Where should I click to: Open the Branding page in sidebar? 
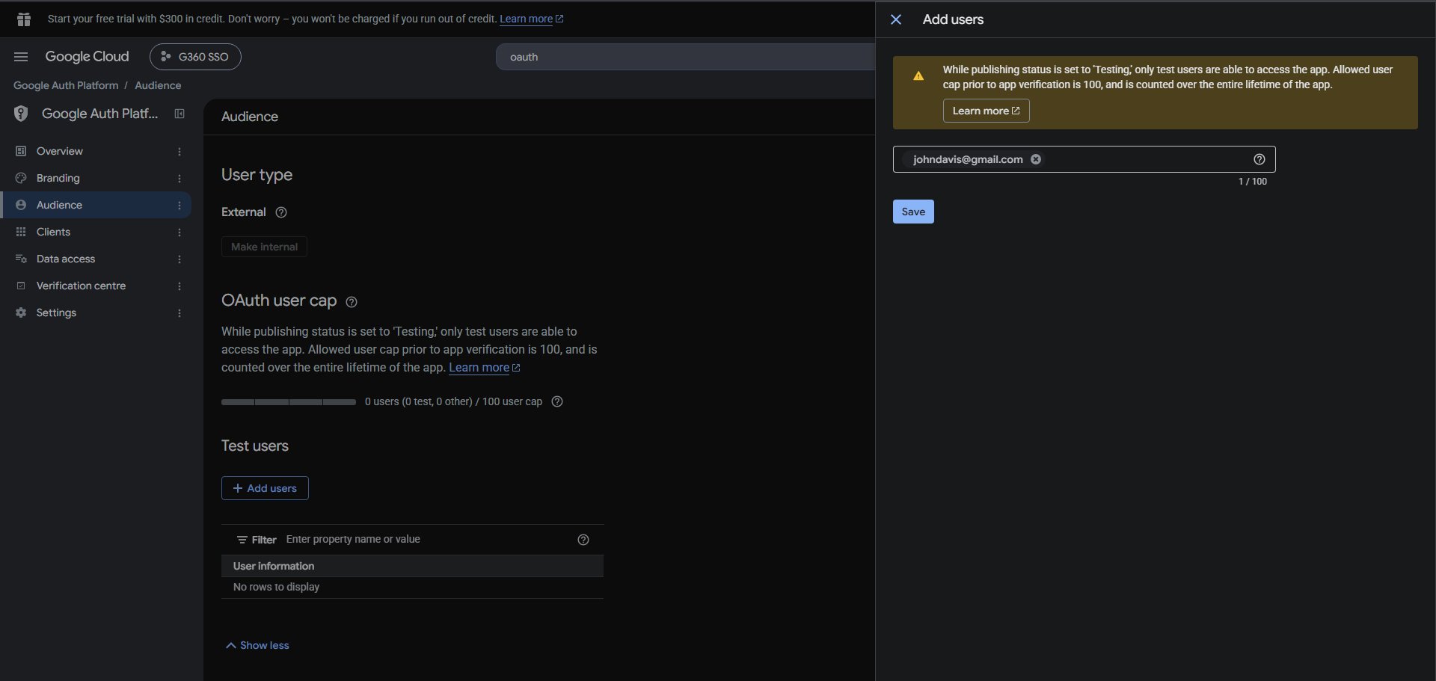tap(96, 178)
